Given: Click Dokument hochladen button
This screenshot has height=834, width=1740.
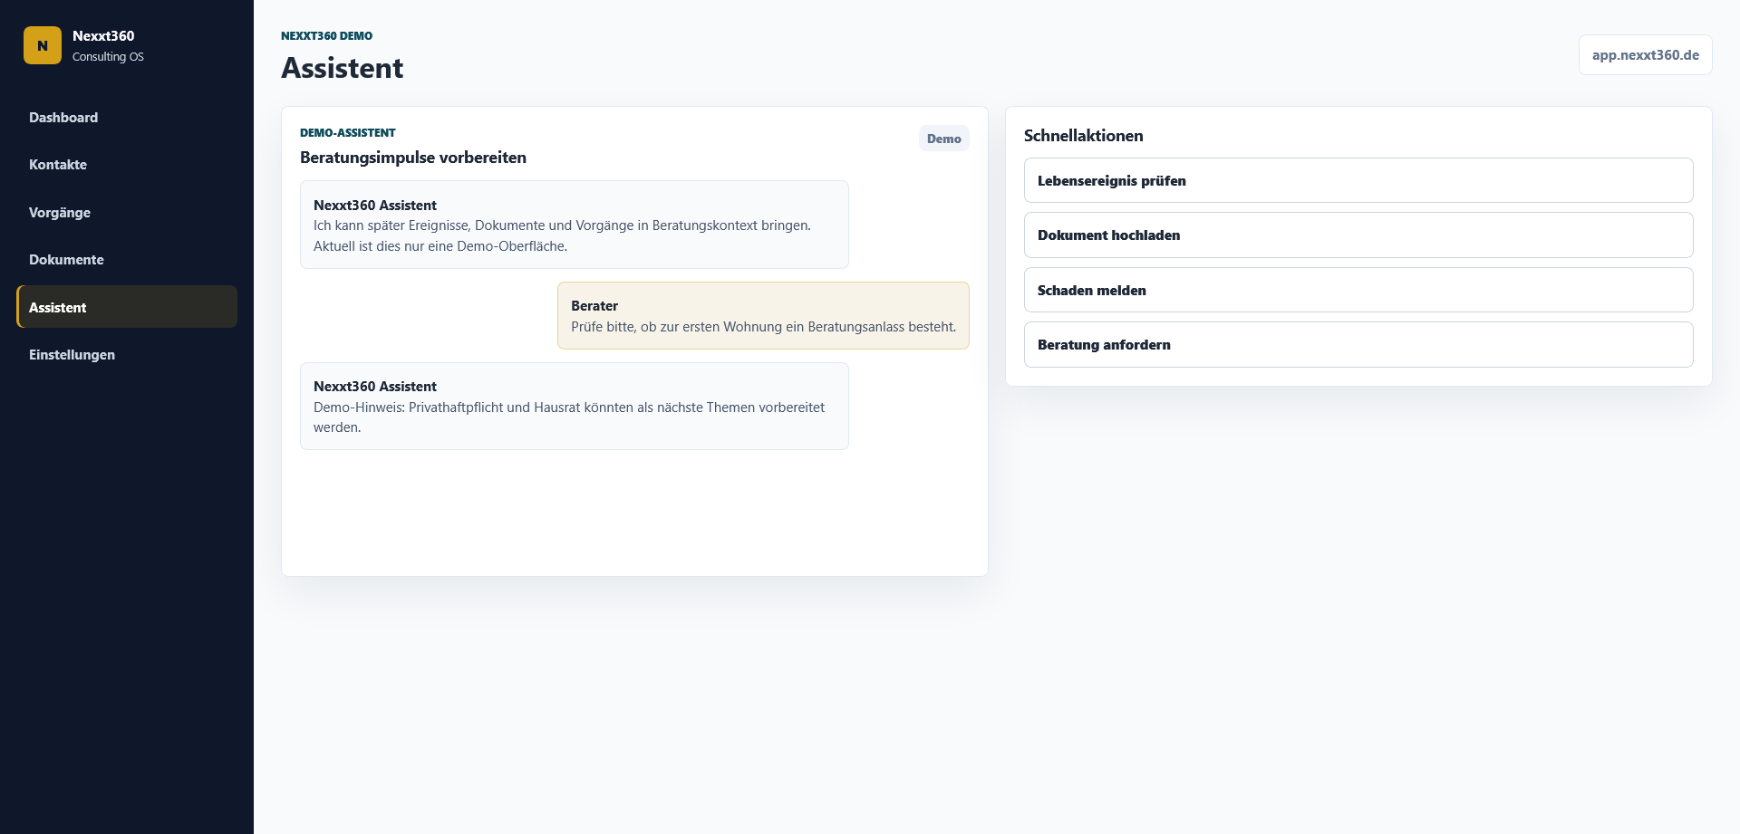Looking at the screenshot, I should pyautogui.click(x=1358, y=235).
